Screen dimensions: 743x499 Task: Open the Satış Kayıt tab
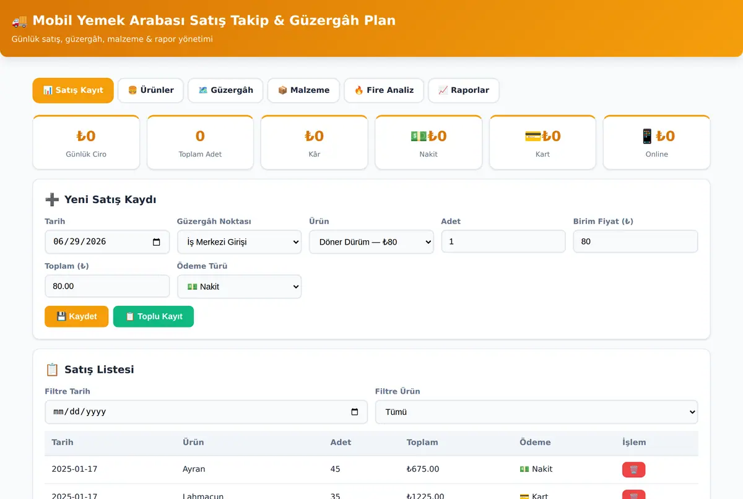[73, 90]
